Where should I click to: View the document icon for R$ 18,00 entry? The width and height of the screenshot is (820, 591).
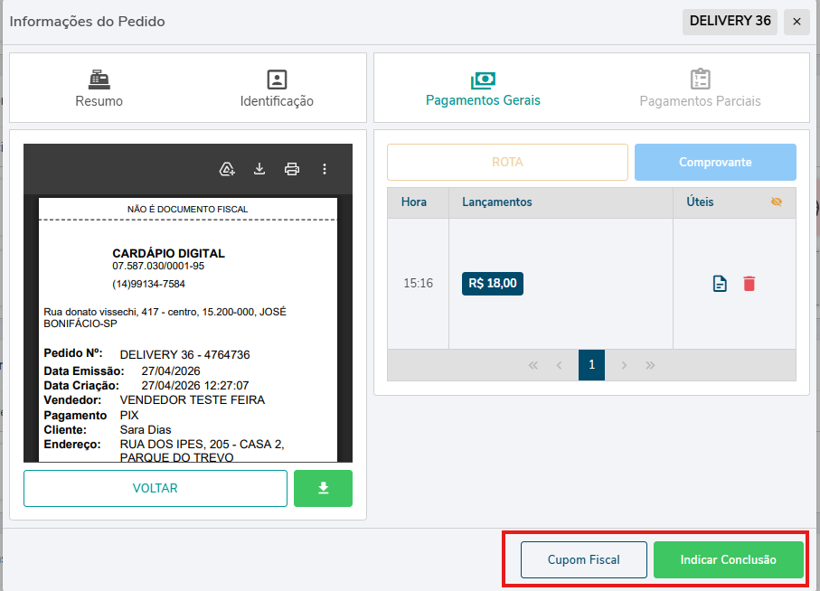720,284
